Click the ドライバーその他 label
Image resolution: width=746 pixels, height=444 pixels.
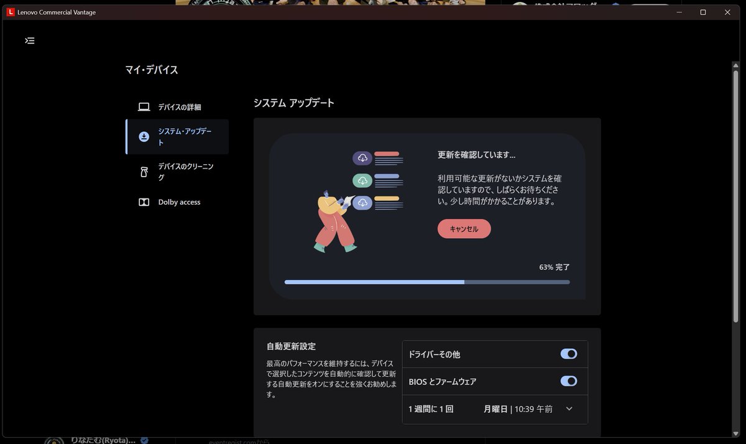434,354
